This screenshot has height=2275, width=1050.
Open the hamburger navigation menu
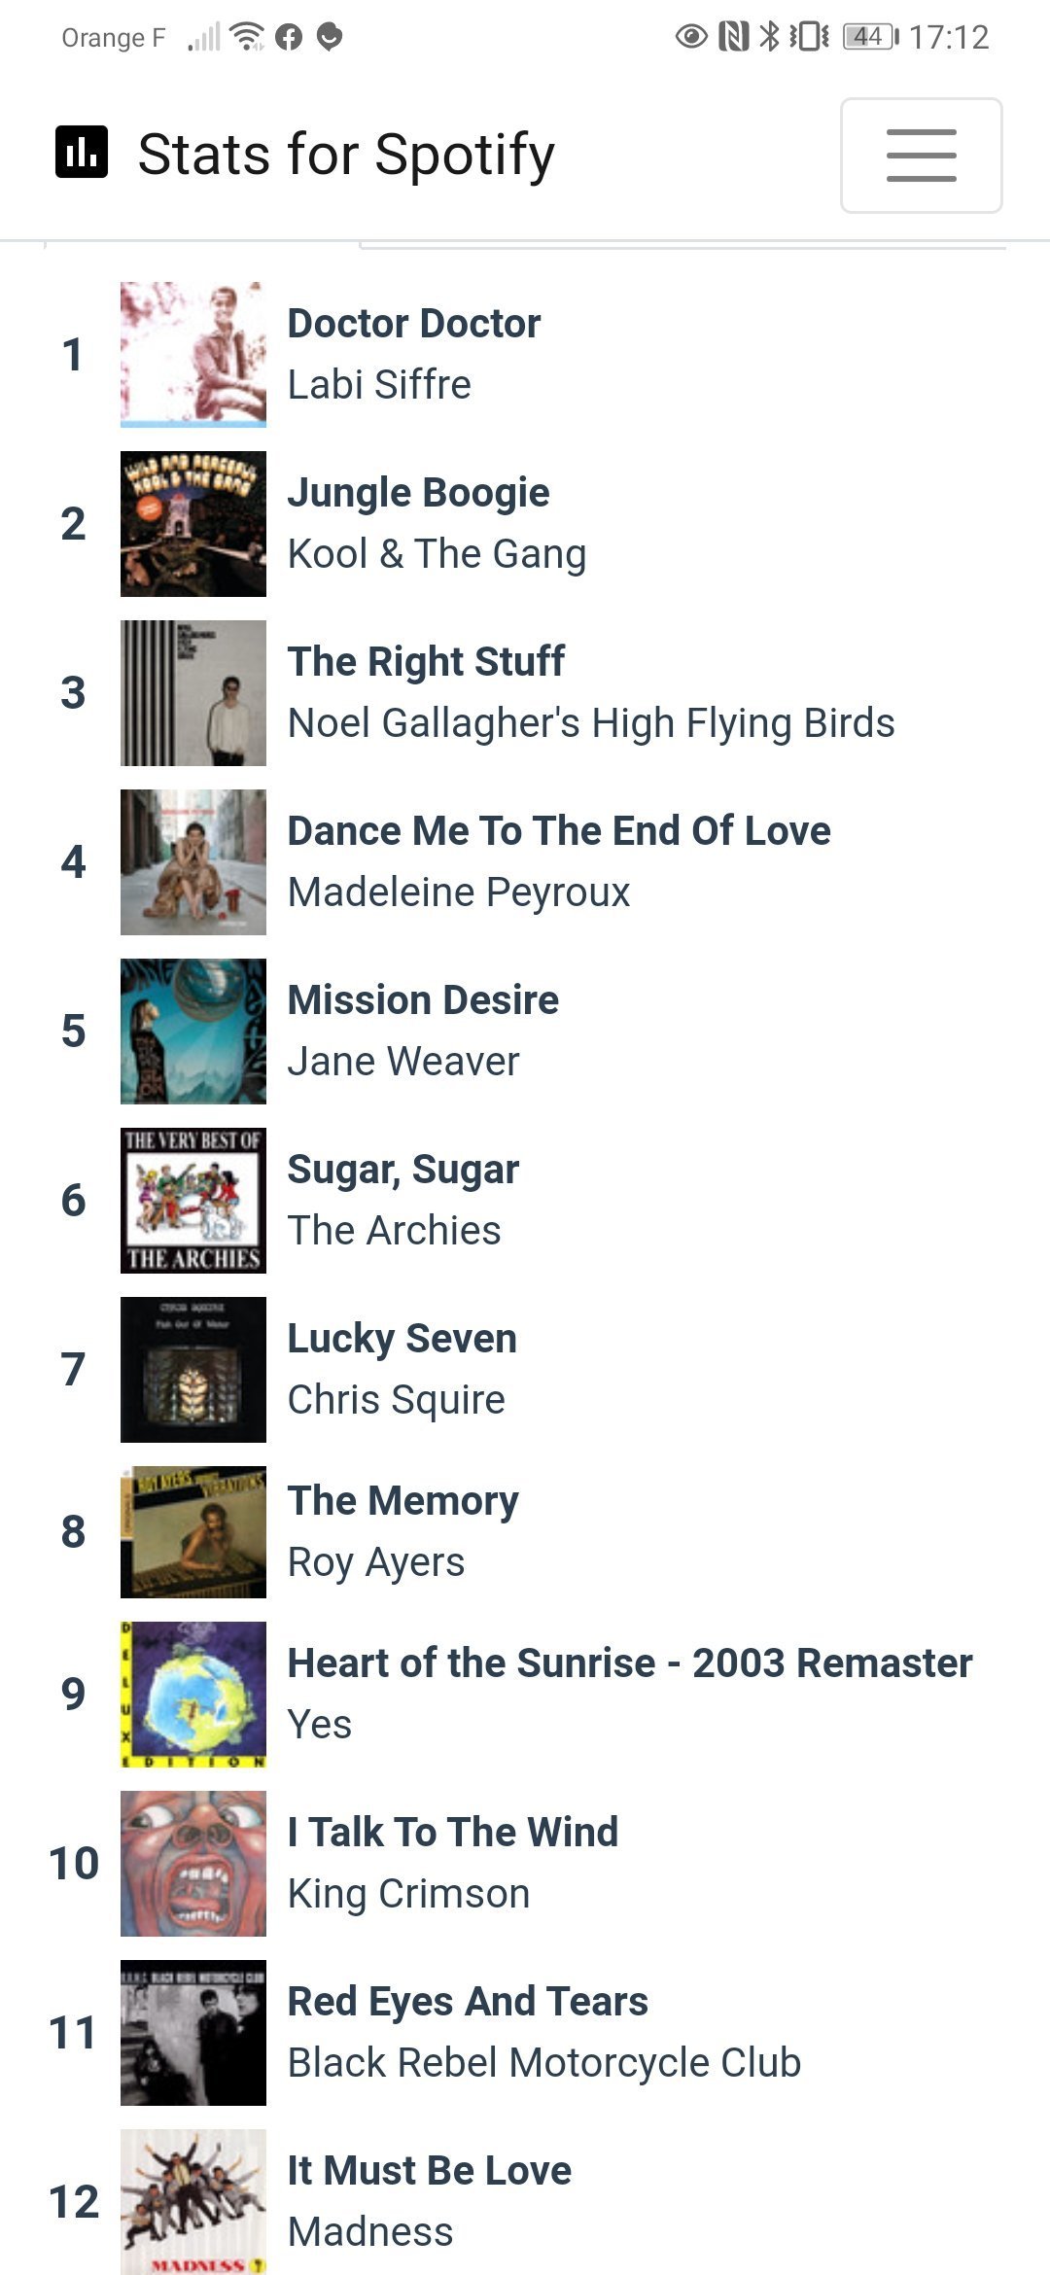921,156
